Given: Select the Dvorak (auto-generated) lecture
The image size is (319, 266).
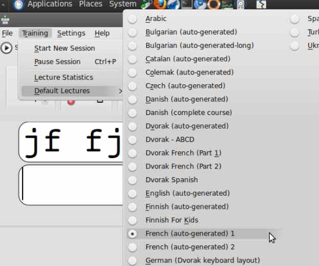Looking at the screenshot, I should coord(204,126).
